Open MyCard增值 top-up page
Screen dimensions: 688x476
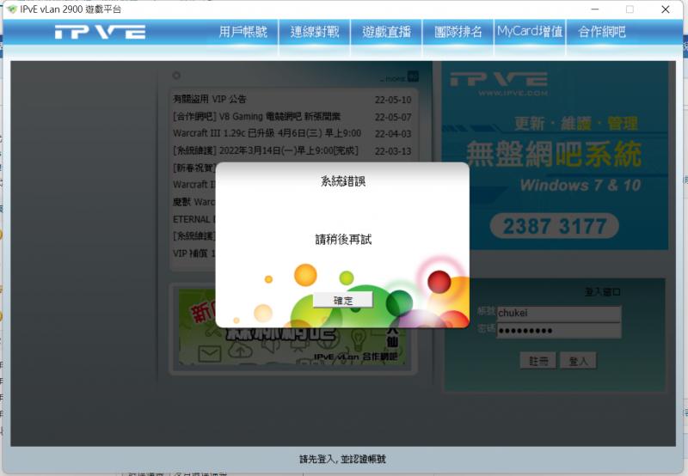[530, 32]
